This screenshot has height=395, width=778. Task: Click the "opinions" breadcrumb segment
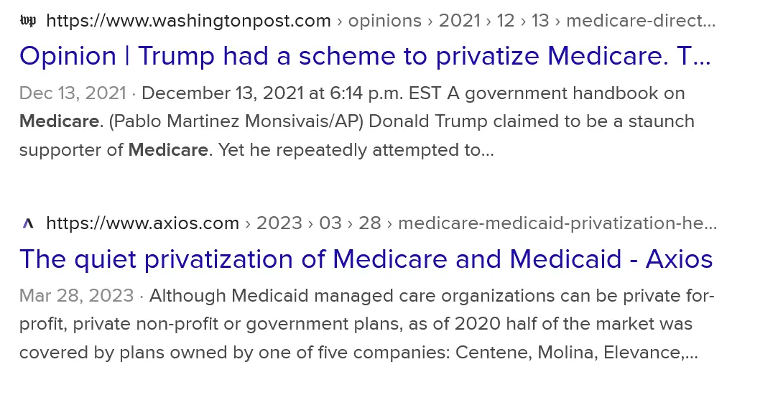[386, 20]
